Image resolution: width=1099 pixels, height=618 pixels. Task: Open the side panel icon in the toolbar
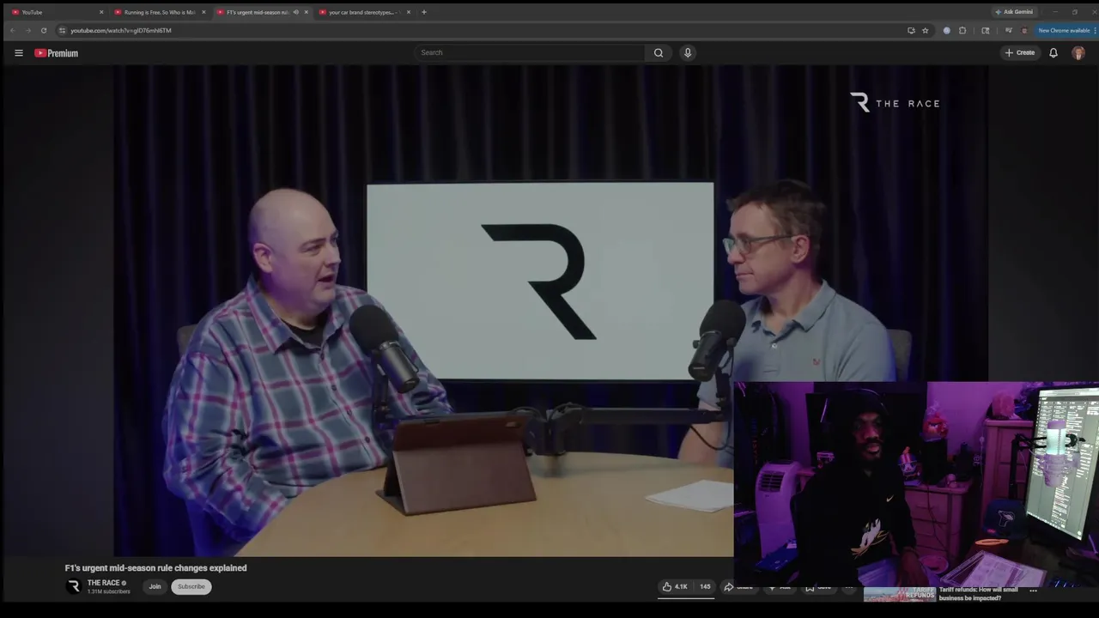pyautogui.click(x=986, y=30)
